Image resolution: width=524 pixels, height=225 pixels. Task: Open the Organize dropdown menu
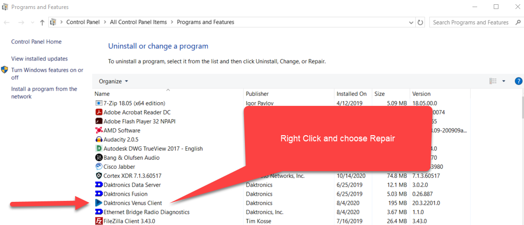point(114,81)
